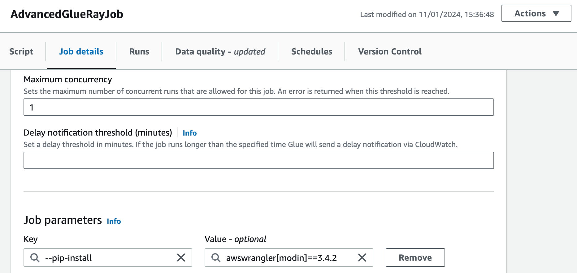Screen dimensions: 577x273
Task: Open the Schedules tab
Action: (x=311, y=51)
